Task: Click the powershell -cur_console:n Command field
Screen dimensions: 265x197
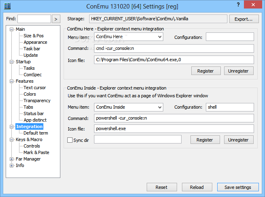Action: click(x=174, y=118)
